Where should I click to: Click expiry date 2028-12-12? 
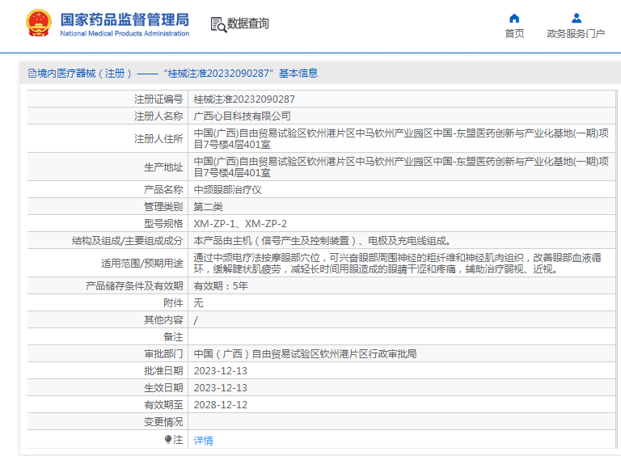tap(220, 405)
